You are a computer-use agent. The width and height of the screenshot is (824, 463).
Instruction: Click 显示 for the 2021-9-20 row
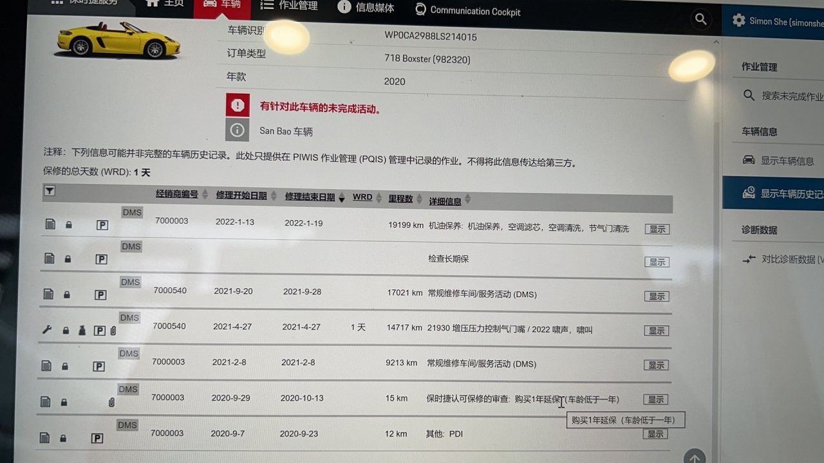point(657,296)
